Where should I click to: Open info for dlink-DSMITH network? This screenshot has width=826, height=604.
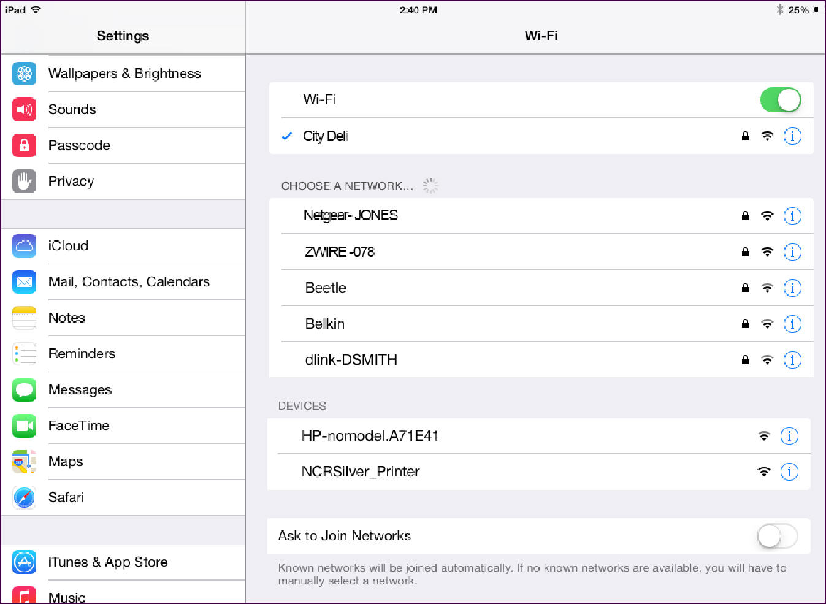click(792, 360)
